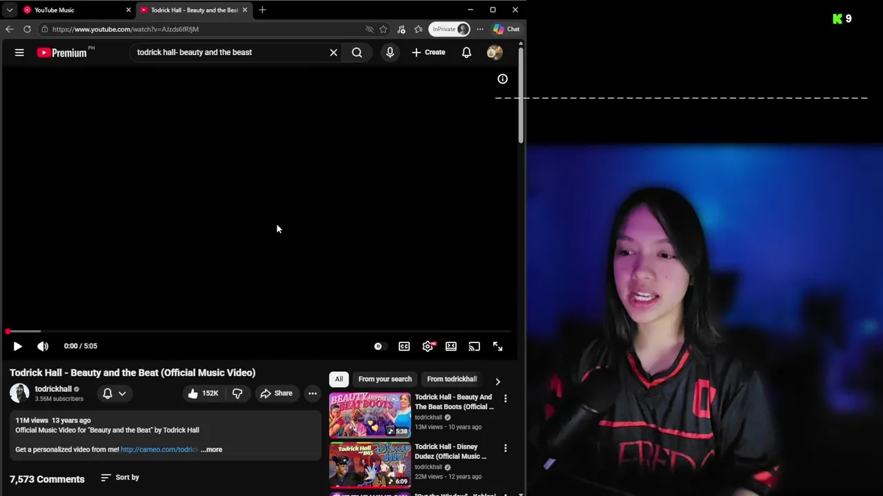This screenshot has width=883, height=496.
Task: Cast video to a TV
Action: 474,347
